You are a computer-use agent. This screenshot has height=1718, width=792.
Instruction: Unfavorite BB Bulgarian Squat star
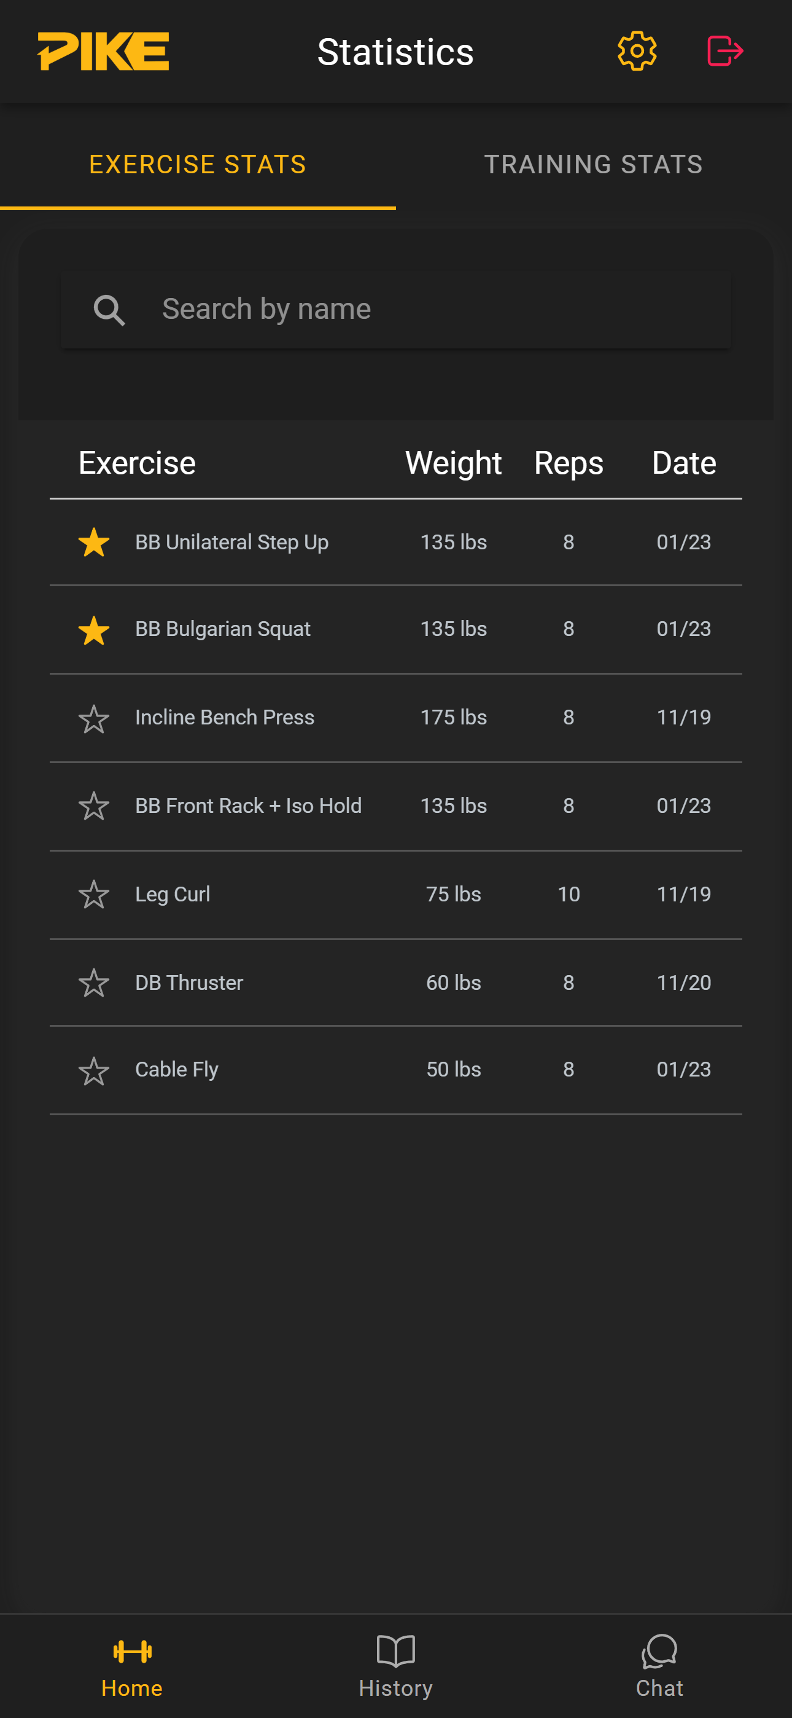tap(94, 630)
